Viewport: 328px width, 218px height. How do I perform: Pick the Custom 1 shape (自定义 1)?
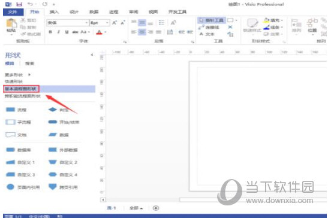[x=20, y=162]
